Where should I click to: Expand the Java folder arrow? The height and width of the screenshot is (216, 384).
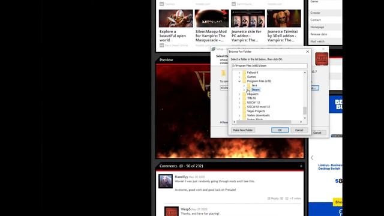pyautogui.click(x=244, y=85)
